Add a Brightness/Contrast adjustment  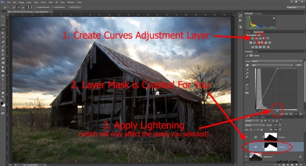point(253,38)
